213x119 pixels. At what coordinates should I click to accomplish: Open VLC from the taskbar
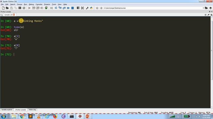click(39, 116)
